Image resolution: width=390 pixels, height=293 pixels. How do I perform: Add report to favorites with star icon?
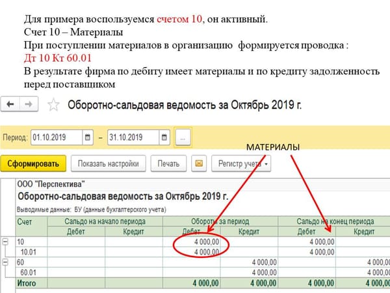click(x=54, y=105)
